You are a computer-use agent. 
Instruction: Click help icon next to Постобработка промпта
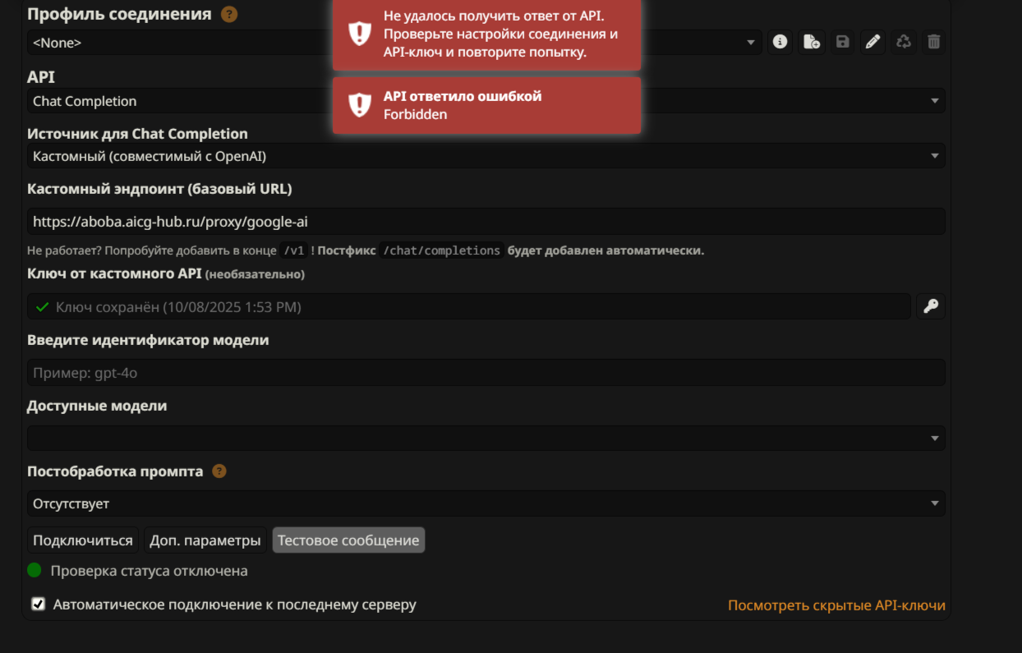pyautogui.click(x=219, y=471)
